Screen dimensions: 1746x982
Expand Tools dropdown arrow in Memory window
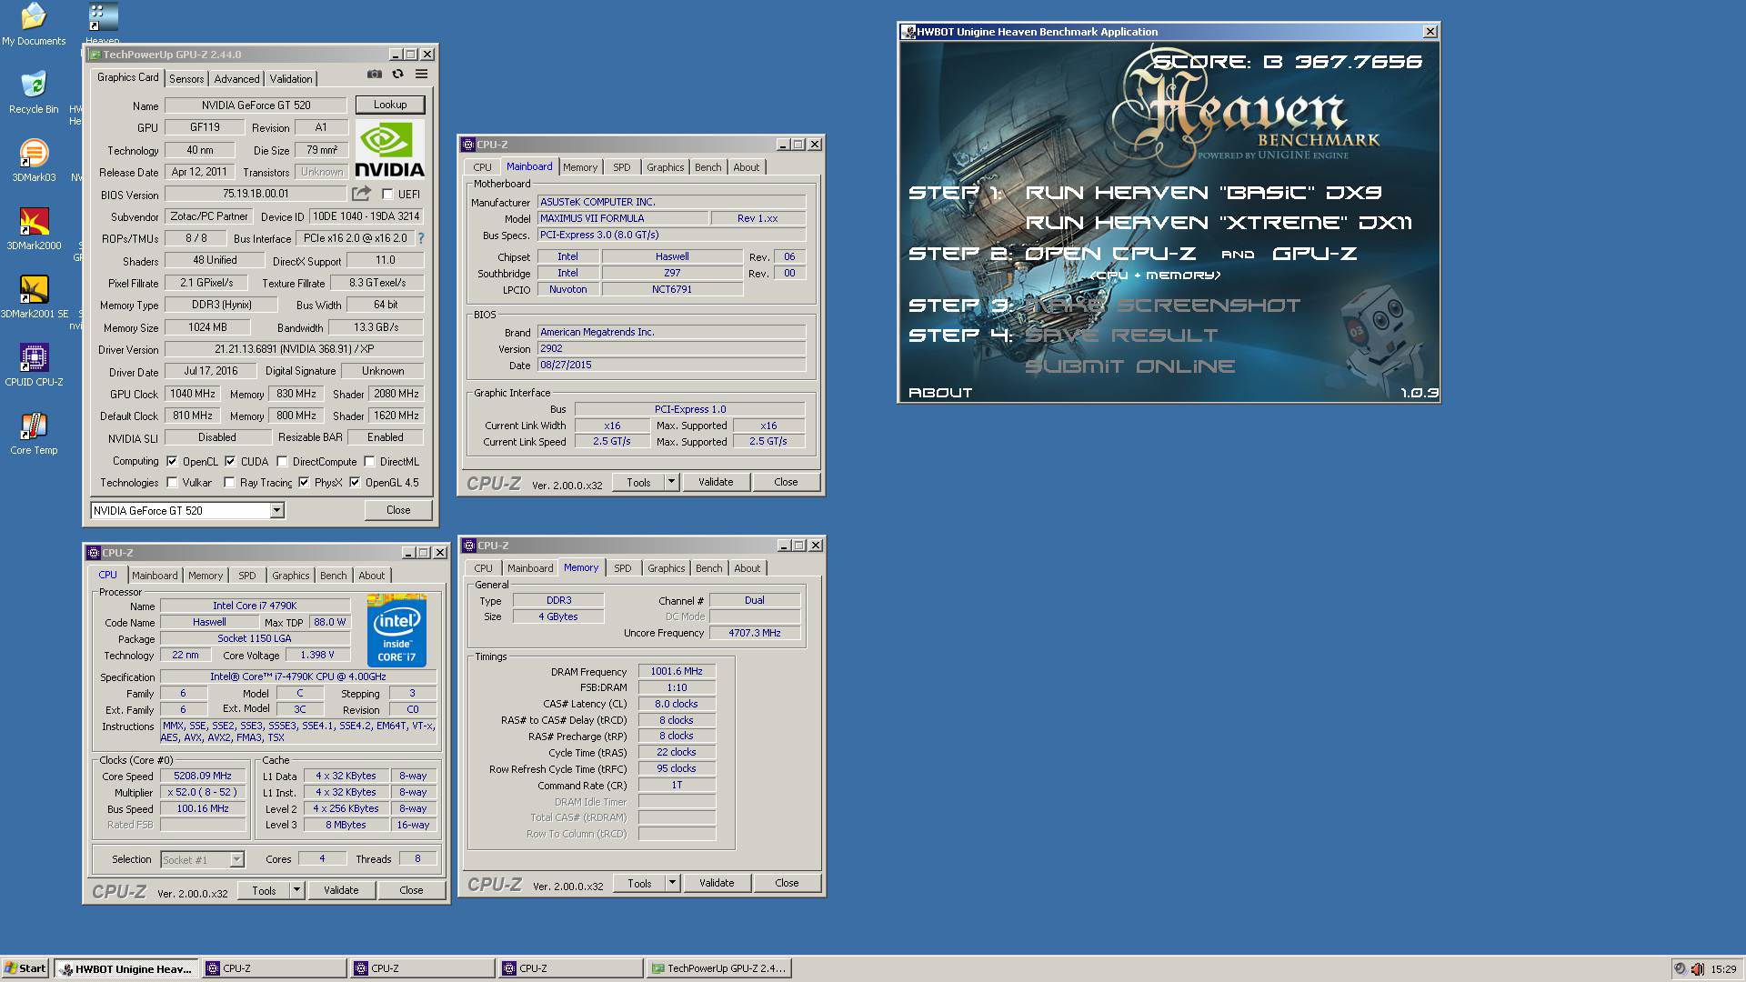(x=672, y=883)
